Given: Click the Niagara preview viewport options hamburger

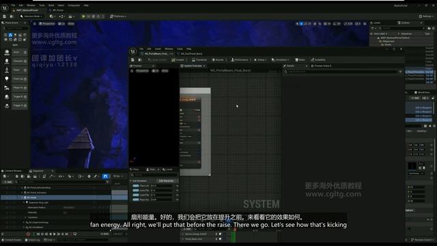Looking at the screenshot, I should [132, 71].
